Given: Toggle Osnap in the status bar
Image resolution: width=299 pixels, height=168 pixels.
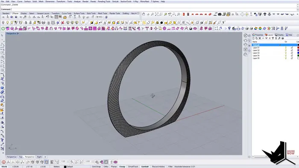Looking at the screenshot, I should tap(122, 166).
